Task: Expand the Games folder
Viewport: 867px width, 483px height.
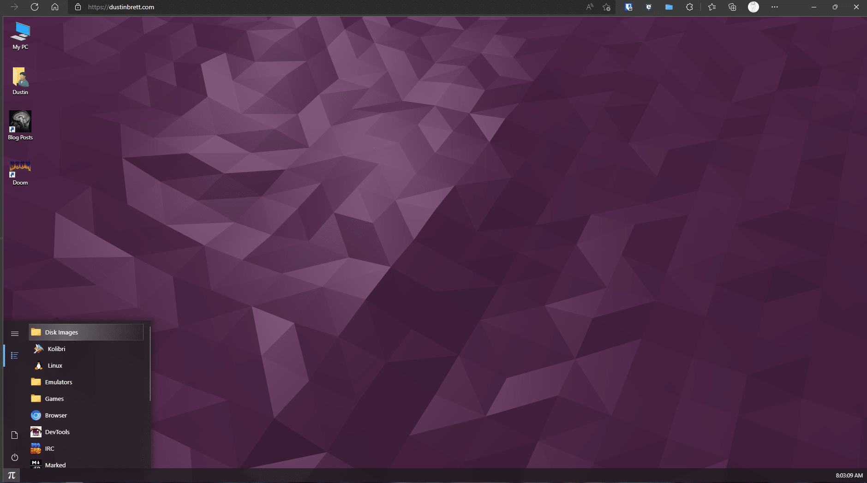Action: click(x=86, y=399)
